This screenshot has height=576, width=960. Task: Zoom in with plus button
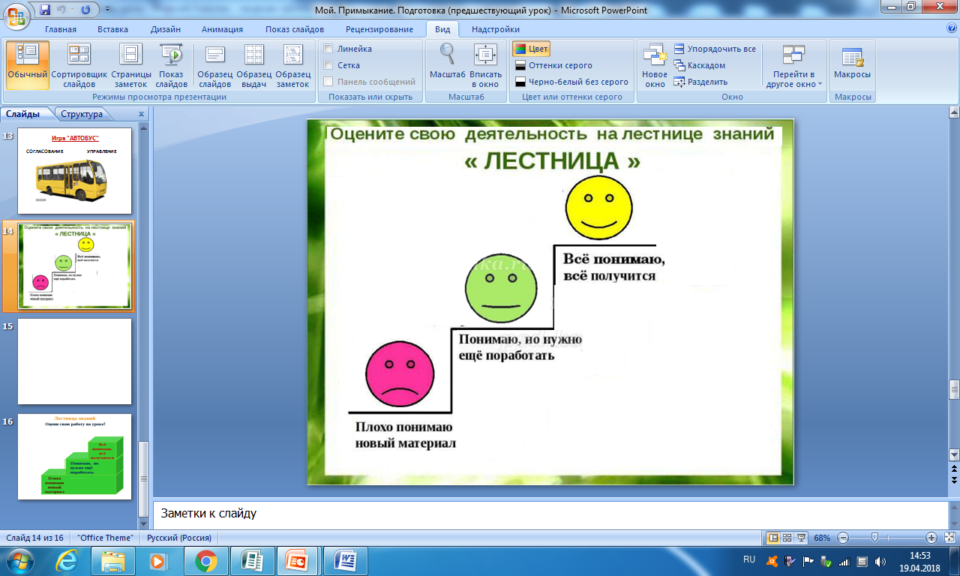[931, 538]
